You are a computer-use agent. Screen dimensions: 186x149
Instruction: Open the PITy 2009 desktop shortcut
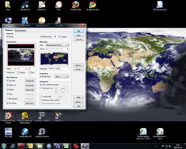[x=8, y=133]
